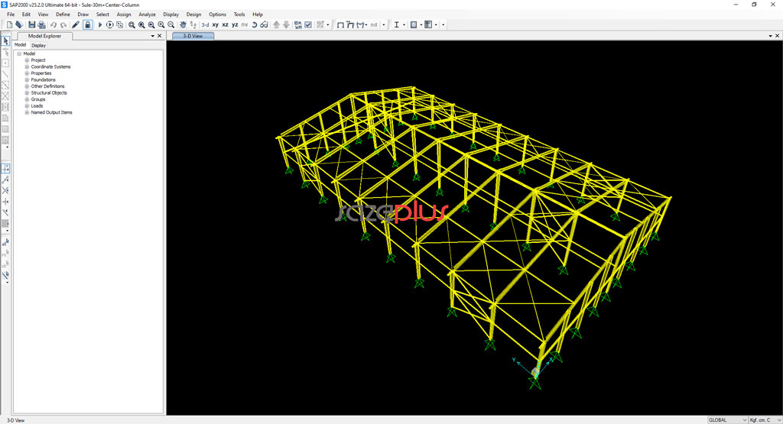The width and height of the screenshot is (783, 424).
Task: Click the Zoom In One Step icon
Action: [161, 24]
